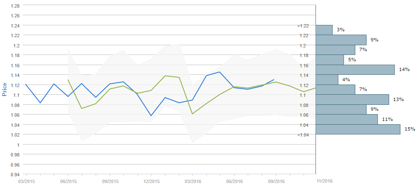
Task: Click the green line's 03/2016 dip
Action: point(193,114)
